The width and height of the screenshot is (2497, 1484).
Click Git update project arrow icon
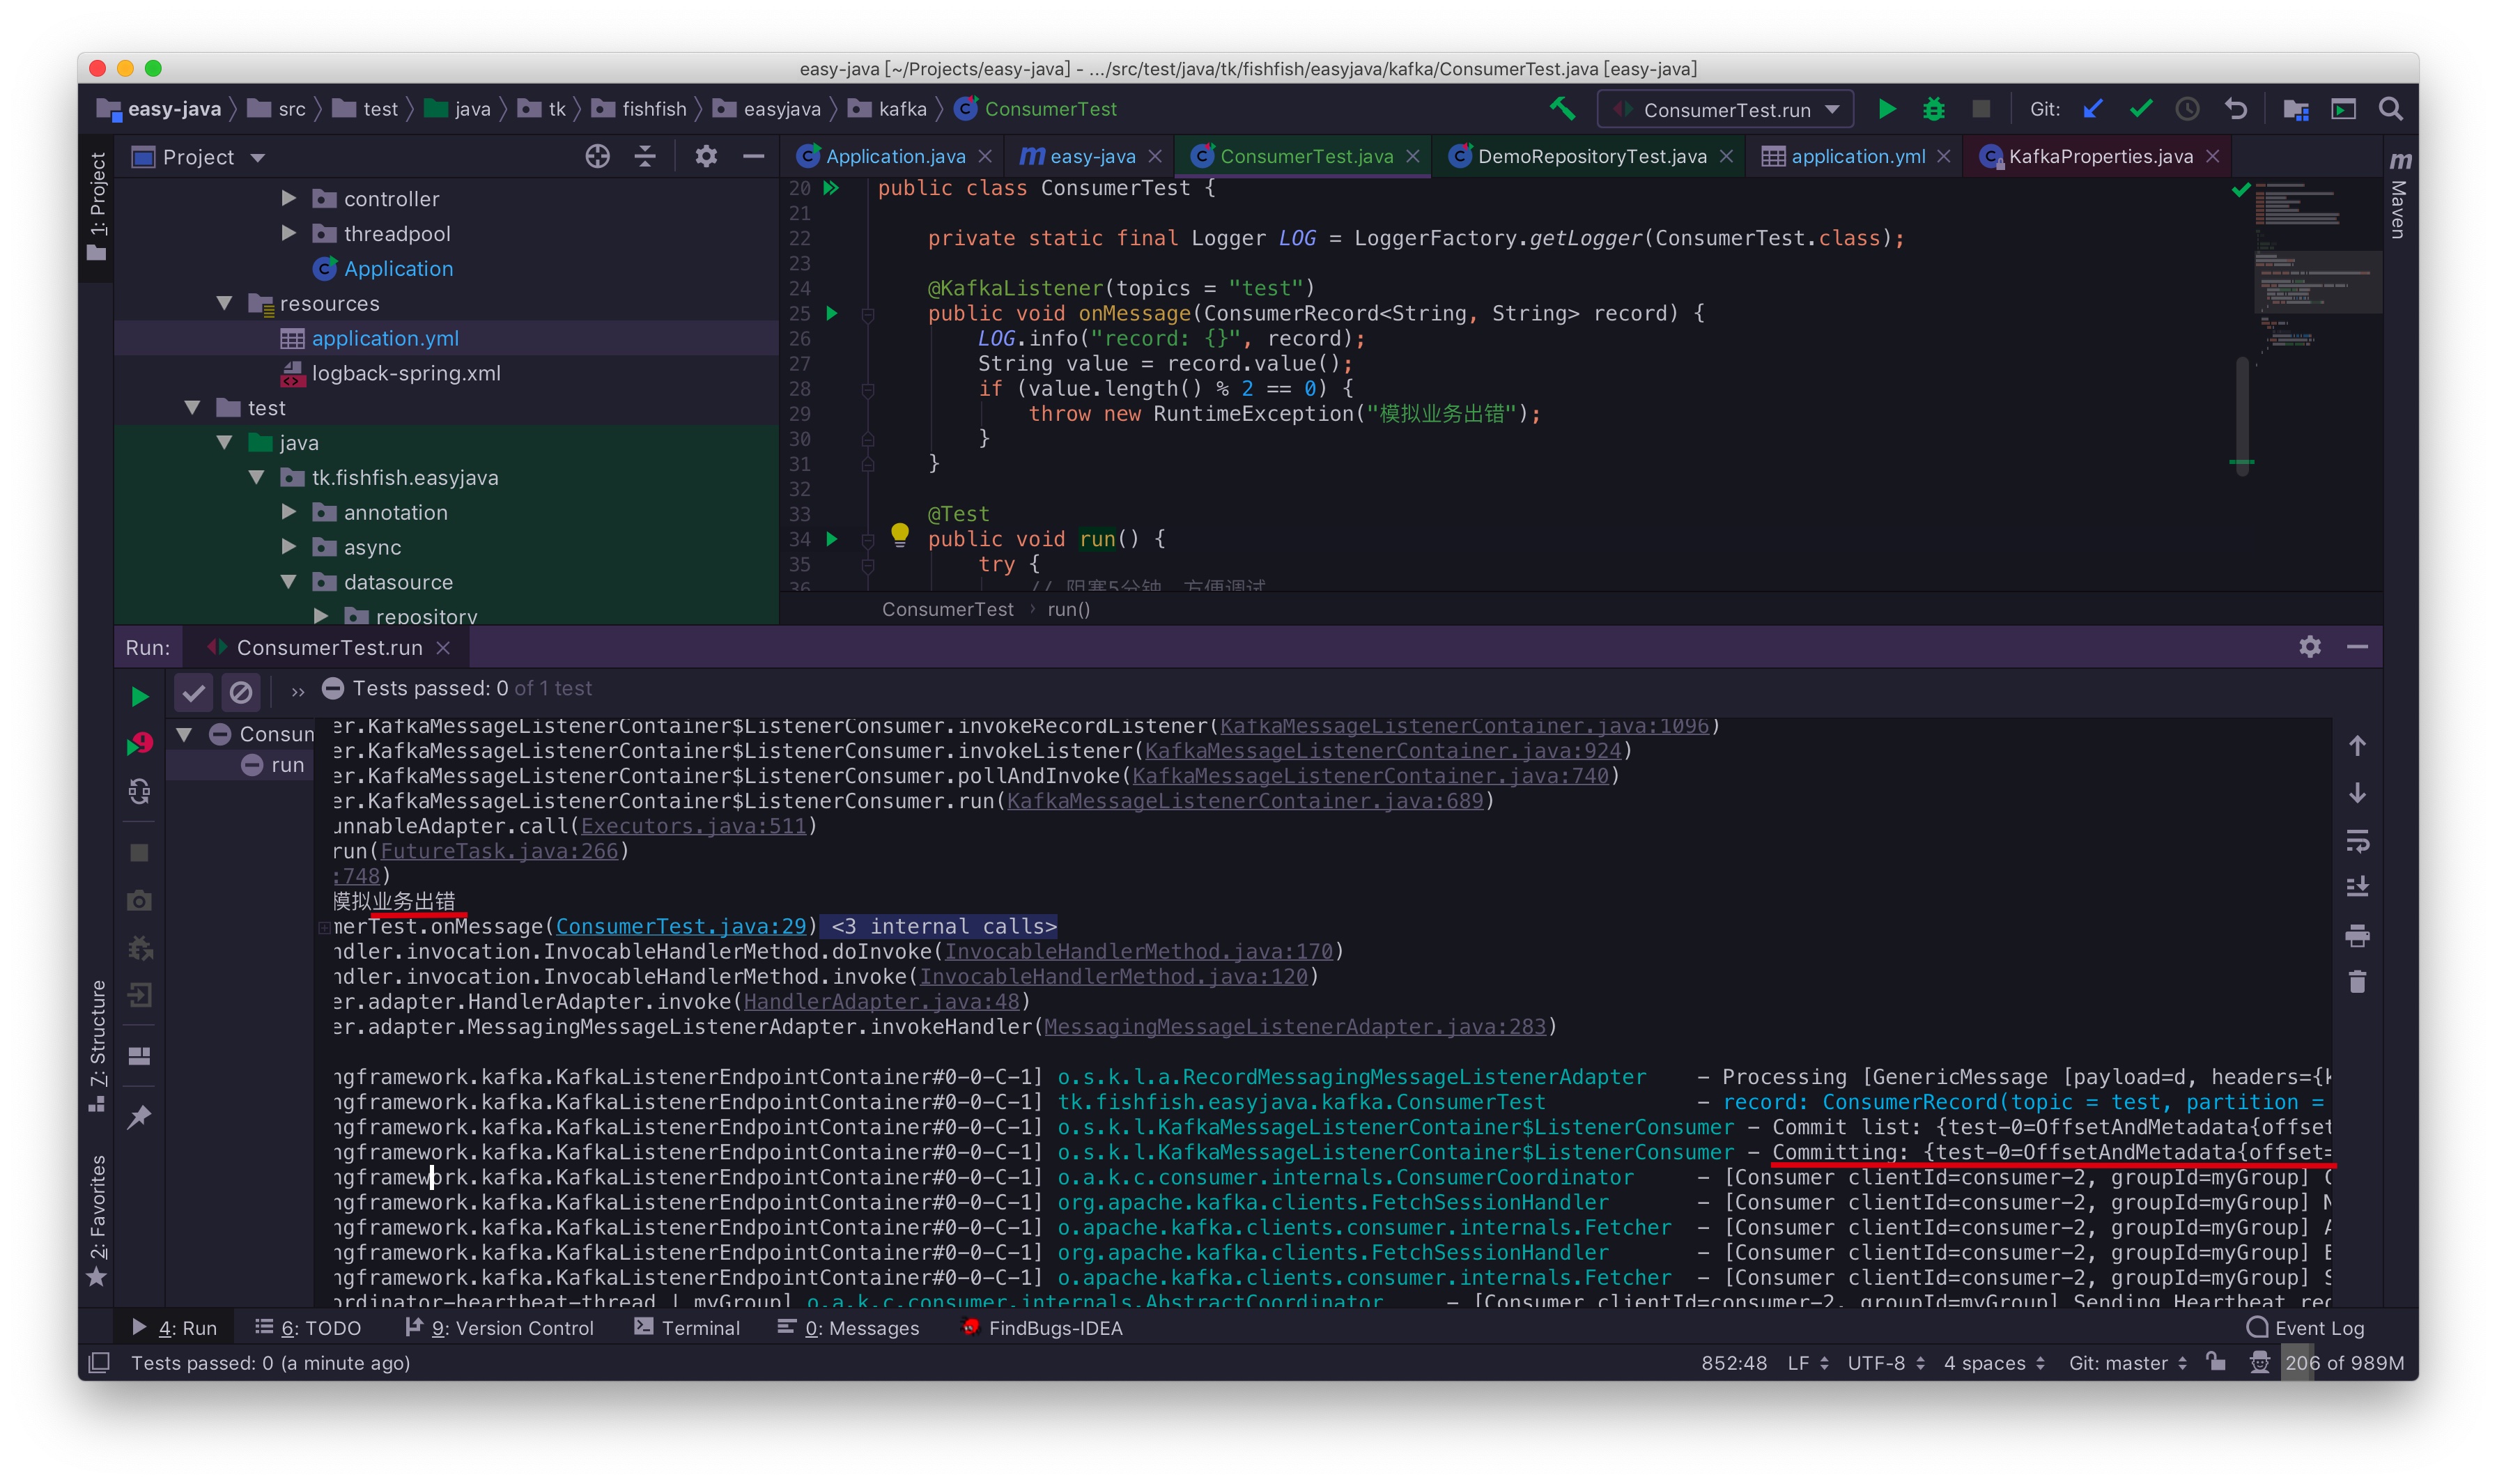click(2092, 109)
